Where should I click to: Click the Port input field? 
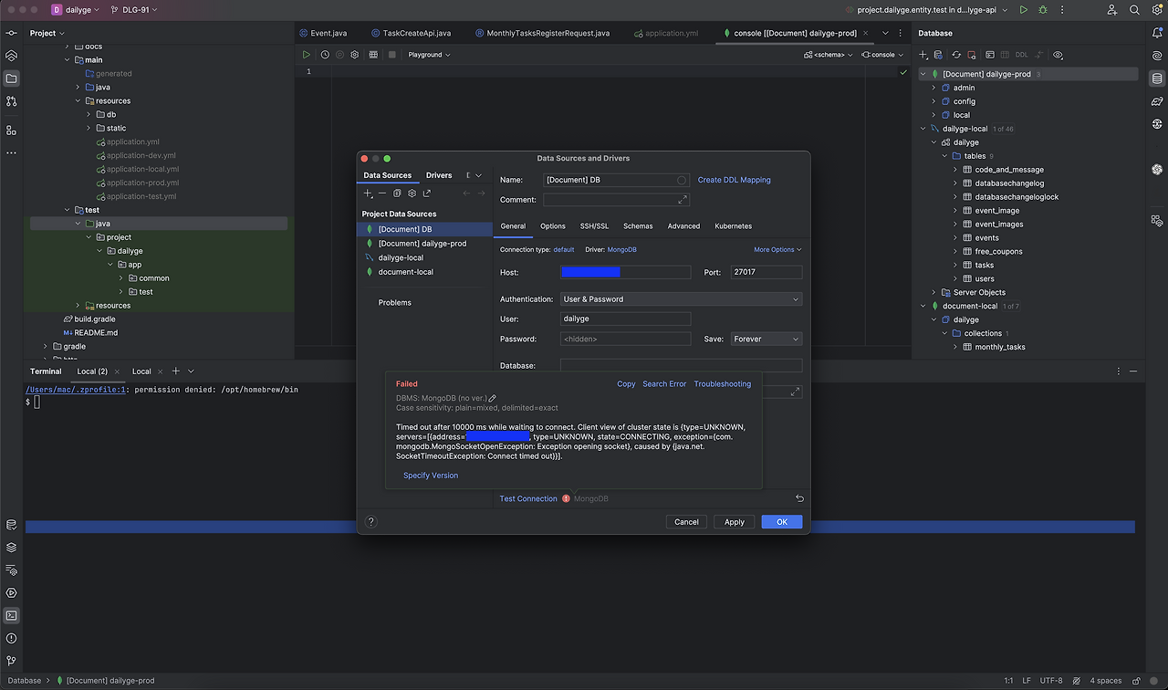766,272
